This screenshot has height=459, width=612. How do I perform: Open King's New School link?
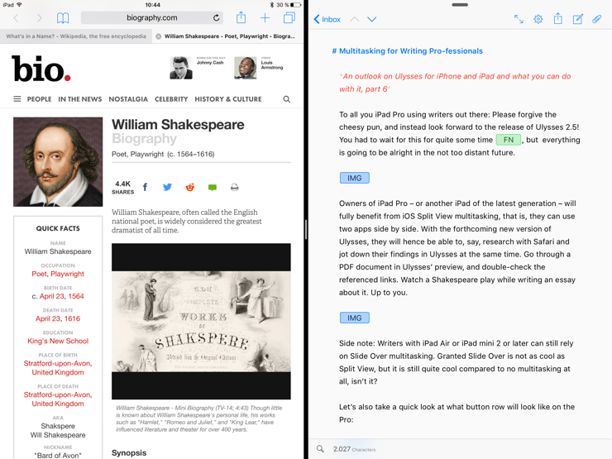[58, 341]
